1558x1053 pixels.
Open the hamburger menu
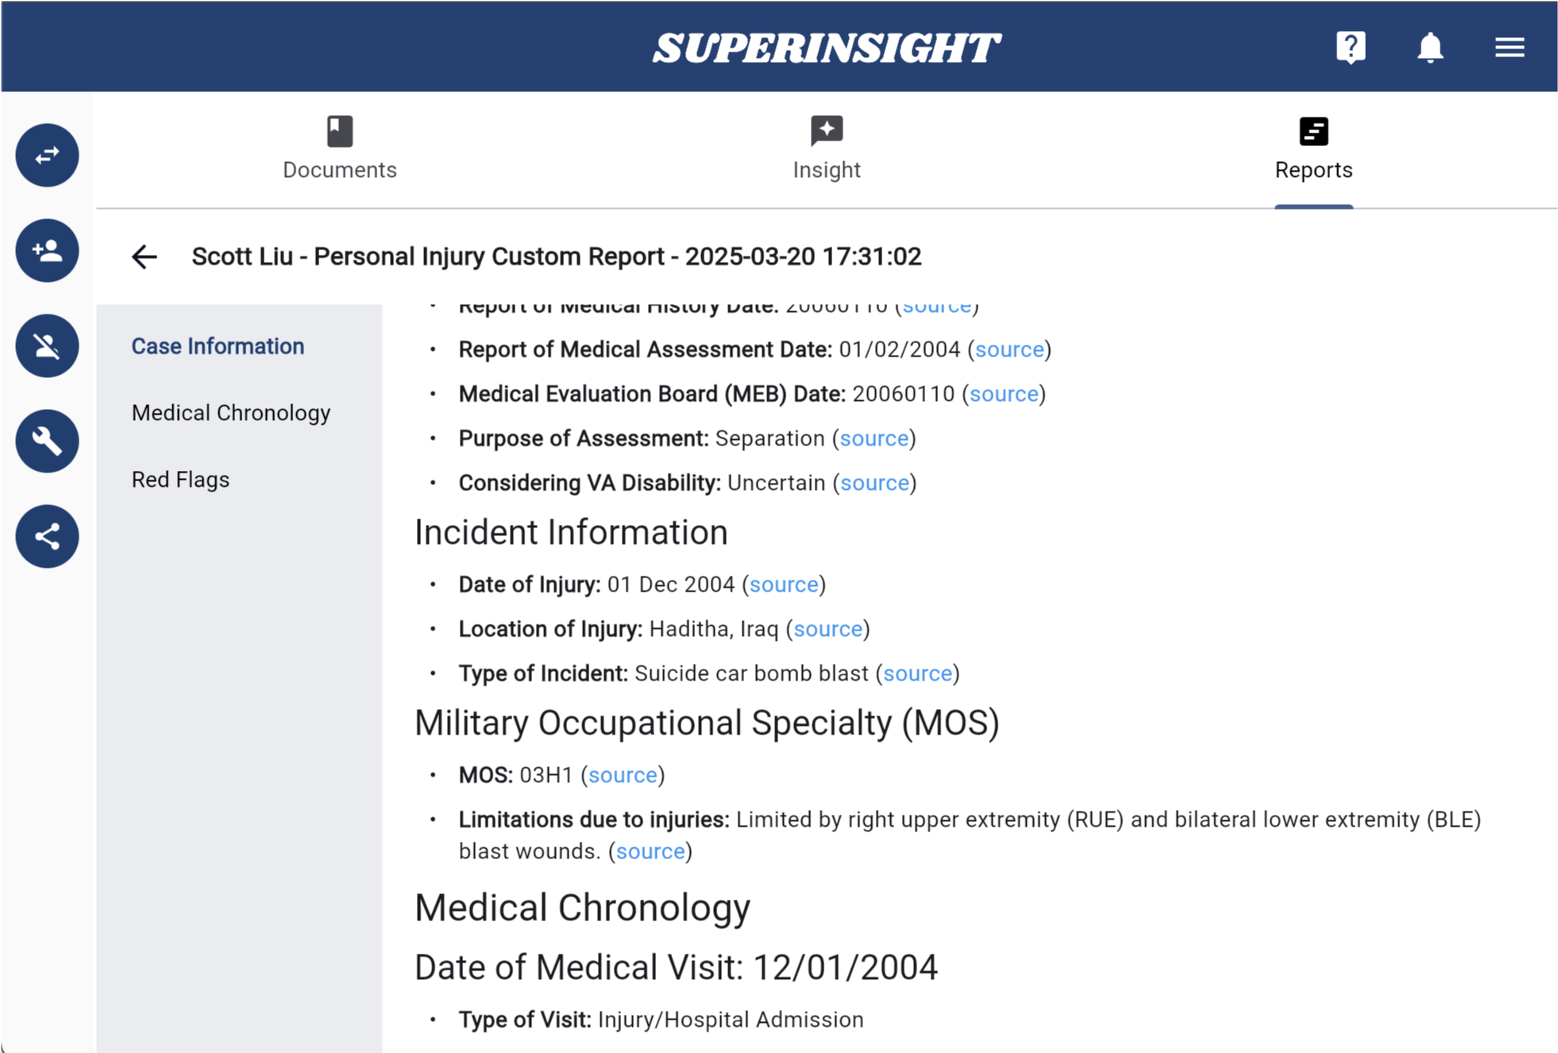[x=1509, y=48]
